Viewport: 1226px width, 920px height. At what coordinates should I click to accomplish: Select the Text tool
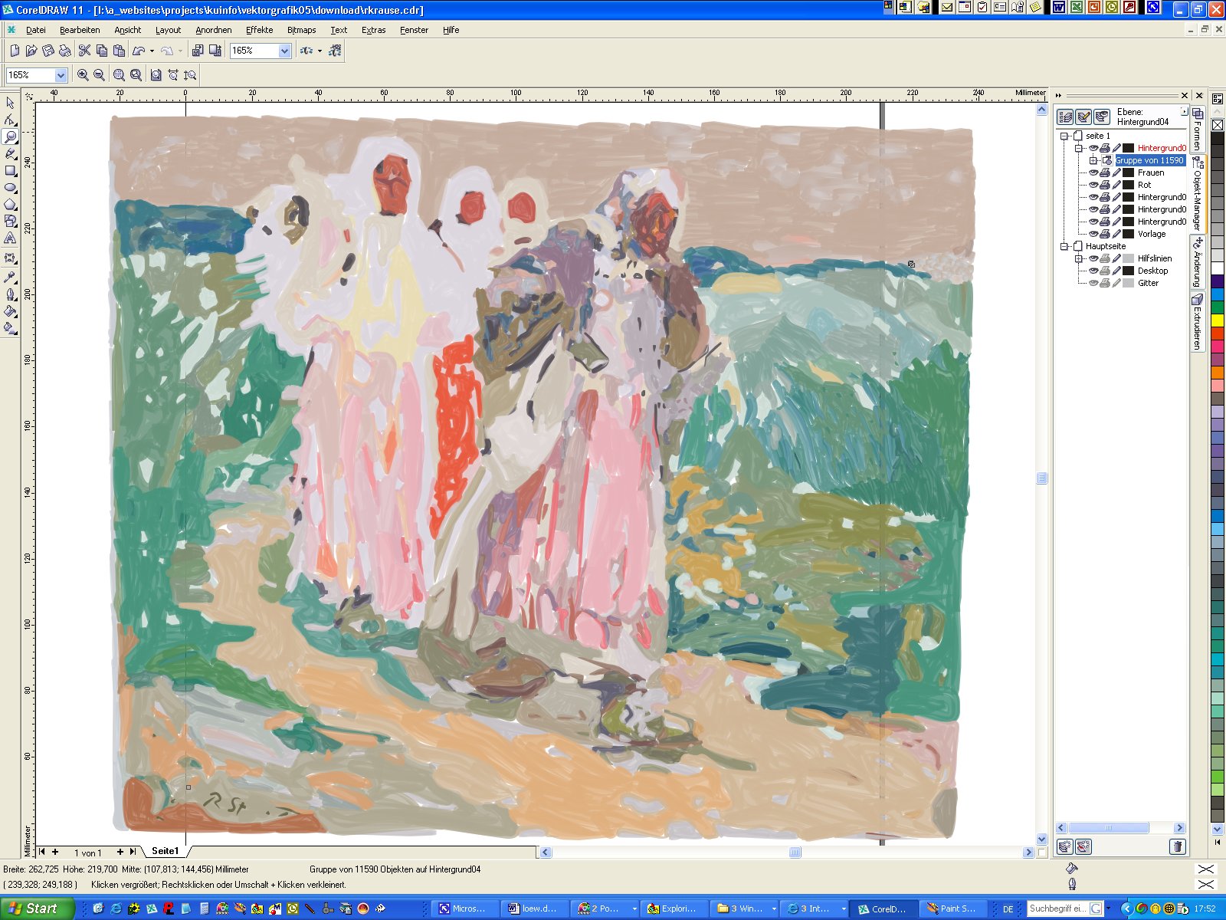pos(10,238)
